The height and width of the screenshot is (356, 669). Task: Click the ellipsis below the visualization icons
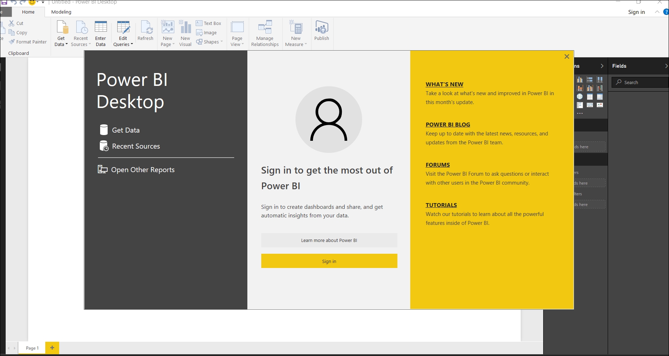tap(580, 113)
